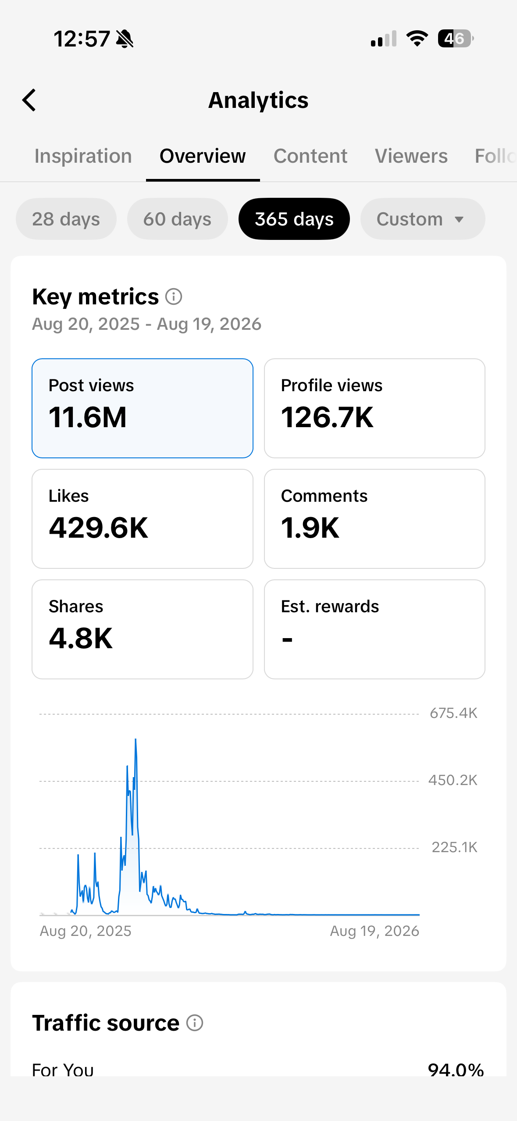Image resolution: width=517 pixels, height=1121 pixels.
Task: Switch to the Inspiration tab
Action: [83, 156]
